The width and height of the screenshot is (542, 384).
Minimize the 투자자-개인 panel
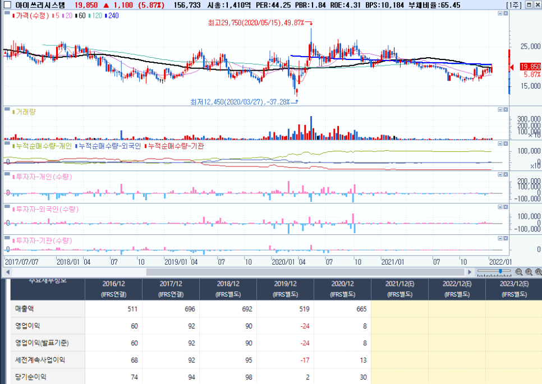click(x=500, y=174)
